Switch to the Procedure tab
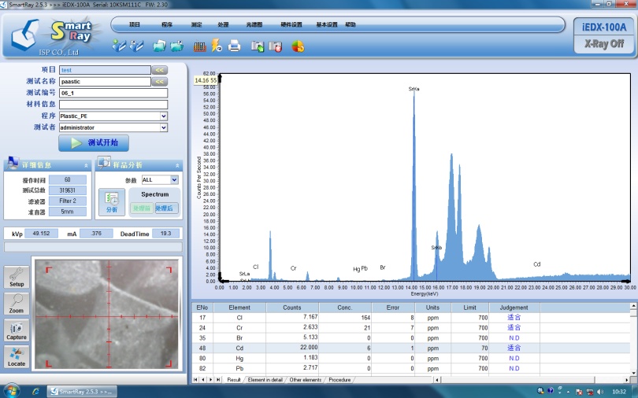The image size is (638, 398). click(339, 380)
